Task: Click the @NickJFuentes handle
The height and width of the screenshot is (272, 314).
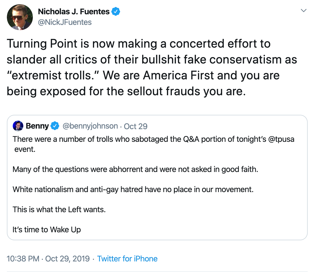Action: [65, 22]
